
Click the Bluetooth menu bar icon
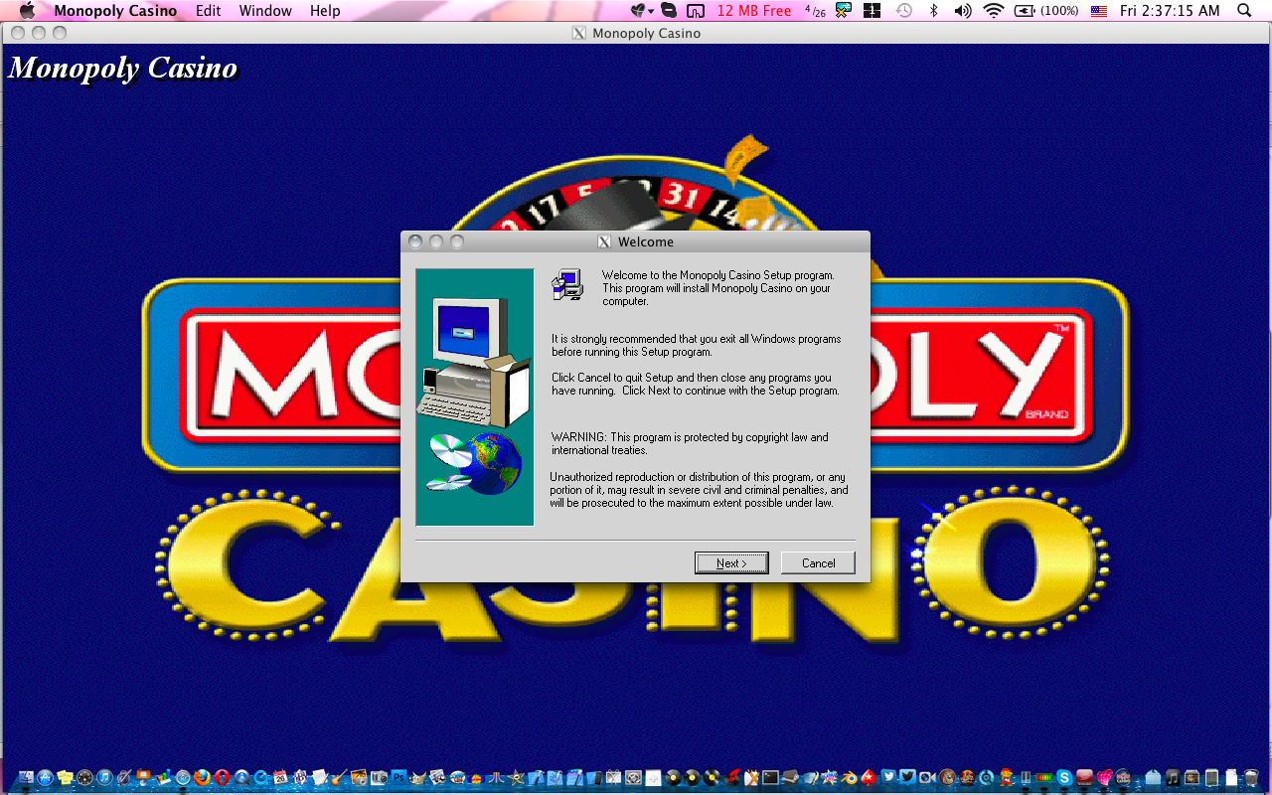coord(933,11)
